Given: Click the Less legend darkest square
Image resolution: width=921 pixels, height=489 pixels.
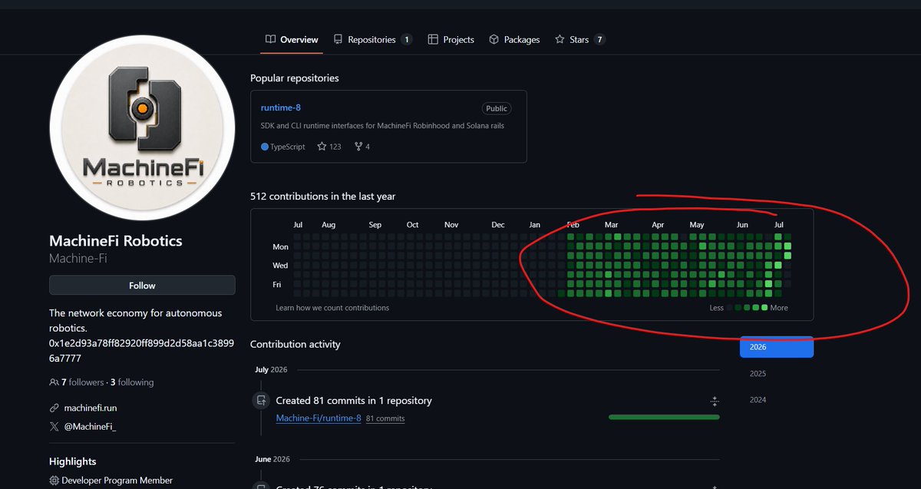Looking at the screenshot, I should (x=730, y=308).
